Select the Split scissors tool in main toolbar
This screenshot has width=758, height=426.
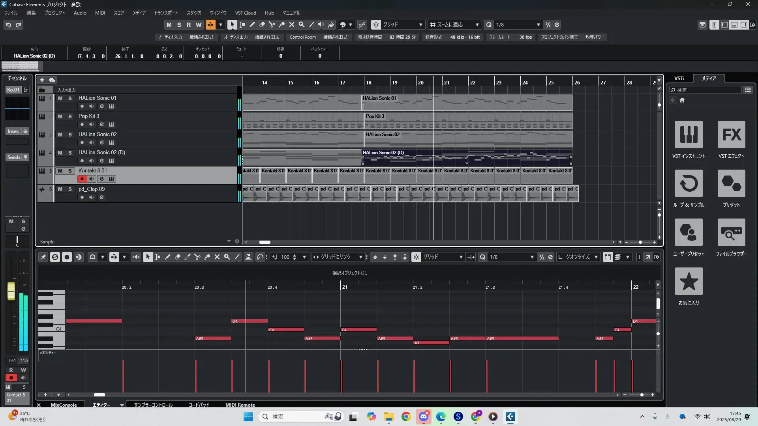[272, 24]
